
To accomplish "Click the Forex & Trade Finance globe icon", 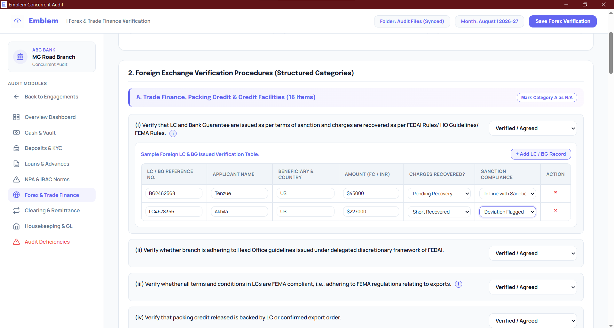I will 16,195.
